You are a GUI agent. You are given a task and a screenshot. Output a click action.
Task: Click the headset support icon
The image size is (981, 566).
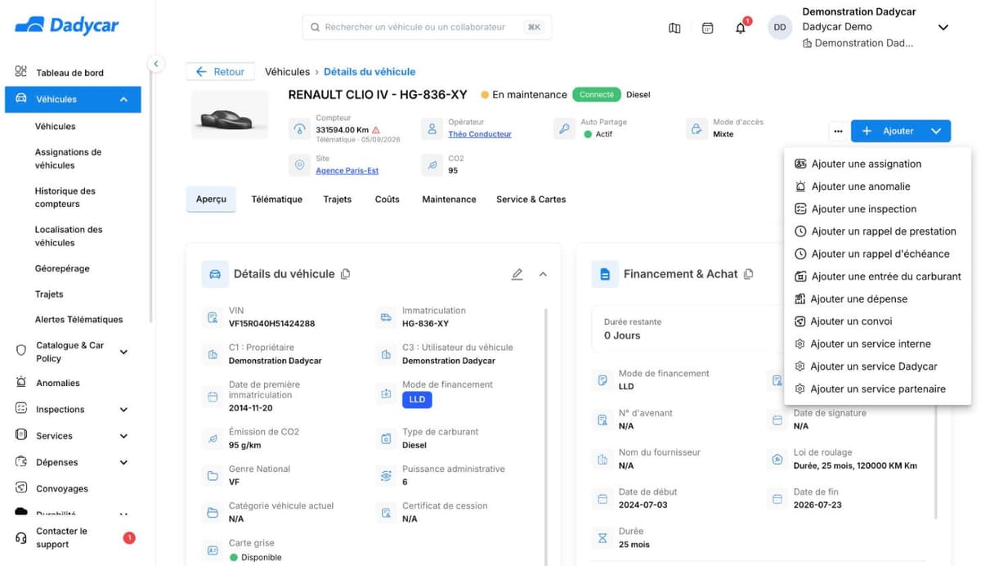point(21,537)
